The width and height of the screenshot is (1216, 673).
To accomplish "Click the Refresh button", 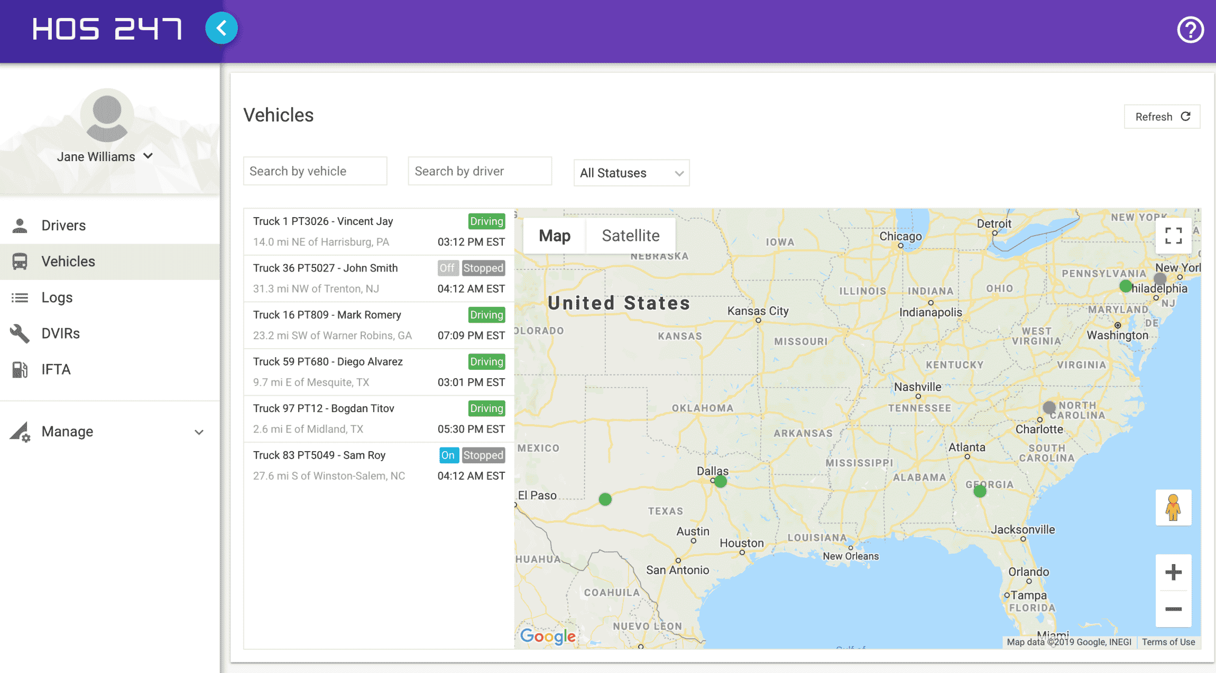I will 1162,115.
